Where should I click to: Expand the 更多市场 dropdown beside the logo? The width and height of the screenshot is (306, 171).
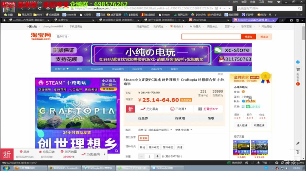tap(62, 36)
